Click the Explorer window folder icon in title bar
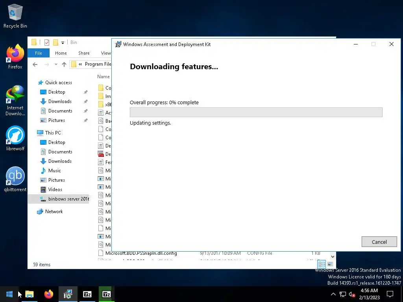Image resolution: width=403 pixels, height=302 pixels. coord(34,42)
